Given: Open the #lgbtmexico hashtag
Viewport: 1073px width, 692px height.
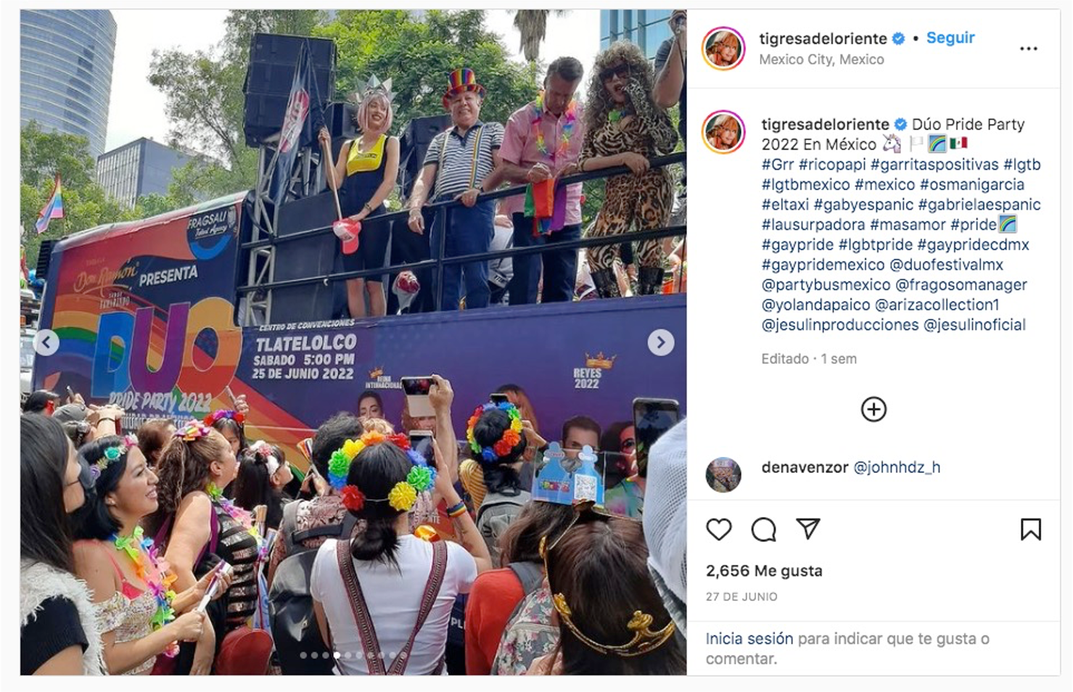Looking at the screenshot, I should 805,184.
